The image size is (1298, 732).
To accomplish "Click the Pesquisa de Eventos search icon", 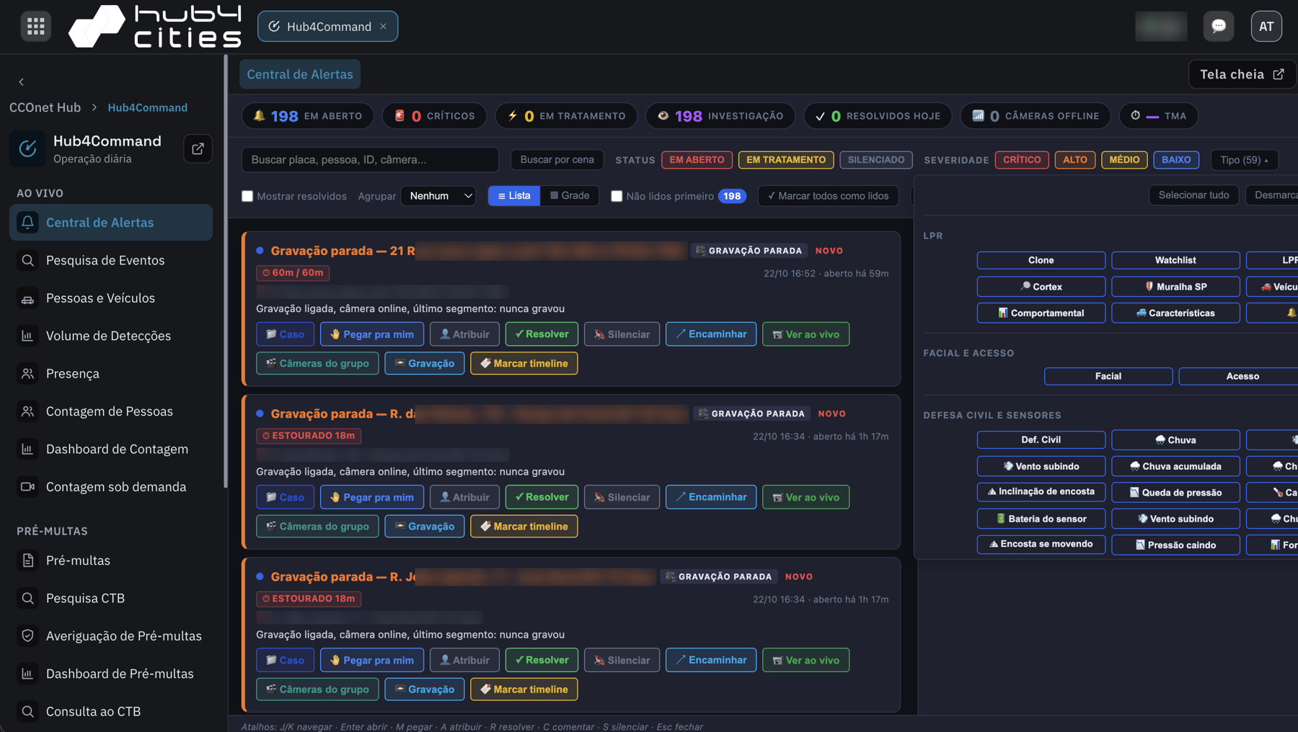I will pyautogui.click(x=27, y=260).
